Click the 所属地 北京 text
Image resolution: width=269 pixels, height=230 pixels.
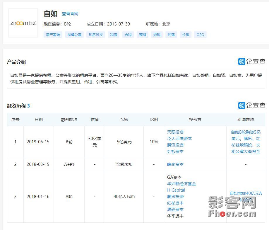click(x=158, y=24)
